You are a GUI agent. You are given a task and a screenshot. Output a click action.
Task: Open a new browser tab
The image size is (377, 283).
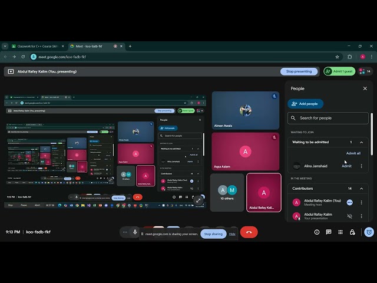130,46
